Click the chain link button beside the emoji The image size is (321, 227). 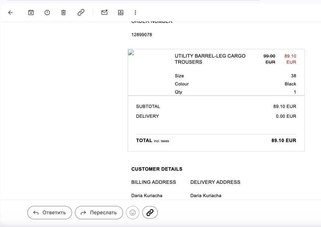[x=150, y=213]
